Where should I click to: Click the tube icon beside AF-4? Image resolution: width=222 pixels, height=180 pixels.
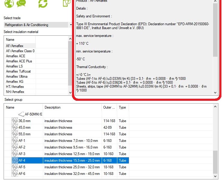15,160
